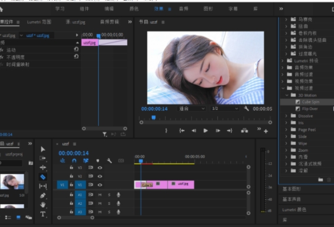Click the uzzf.jpg thumbnail in project bin
The width and height of the screenshot is (334, 227).
tap(12, 182)
